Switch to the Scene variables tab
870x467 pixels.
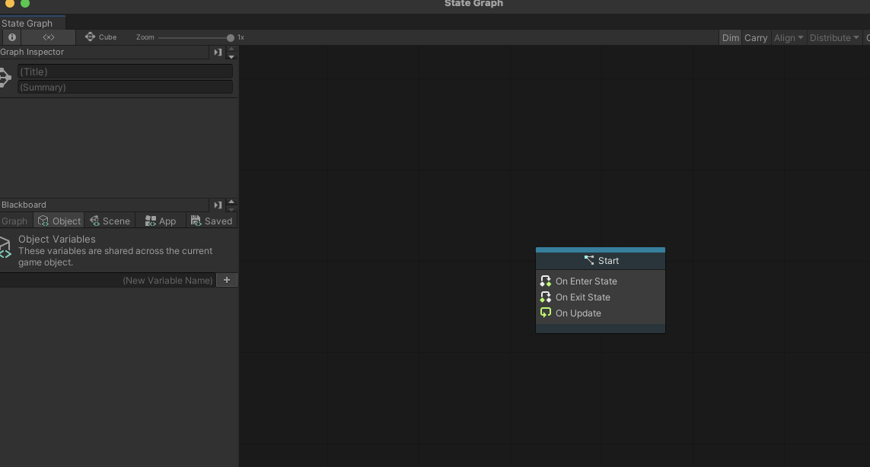(110, 221)
